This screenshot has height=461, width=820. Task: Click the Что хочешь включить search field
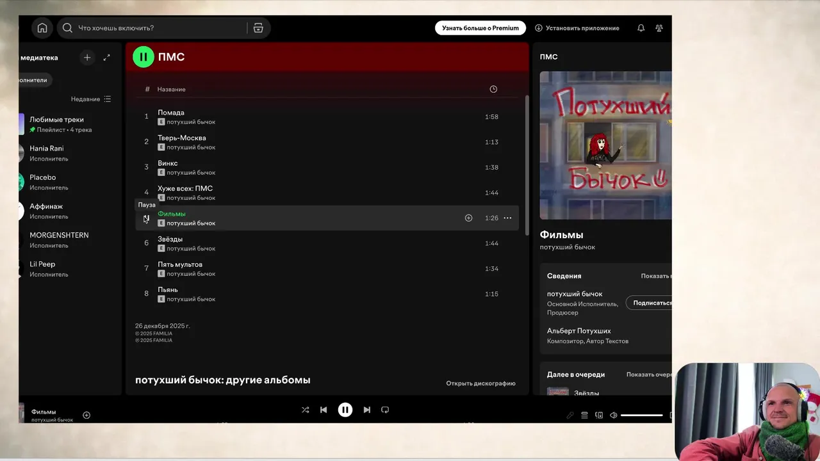coord(154,28)
